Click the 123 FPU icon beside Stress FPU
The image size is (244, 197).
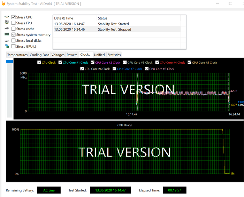coord(7,22)
